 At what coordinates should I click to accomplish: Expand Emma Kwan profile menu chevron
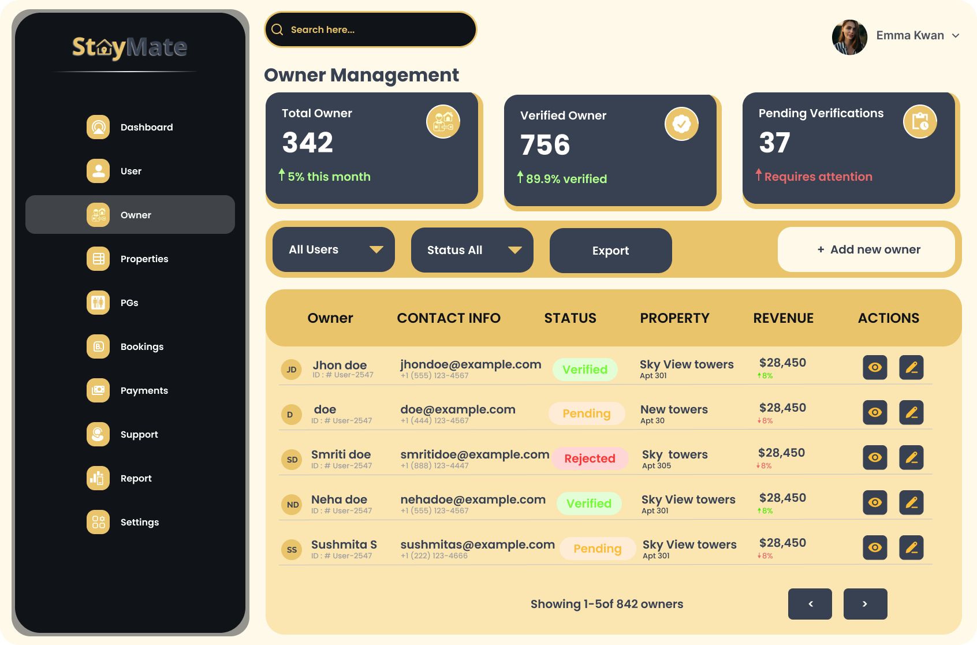[x=956, y=36]
